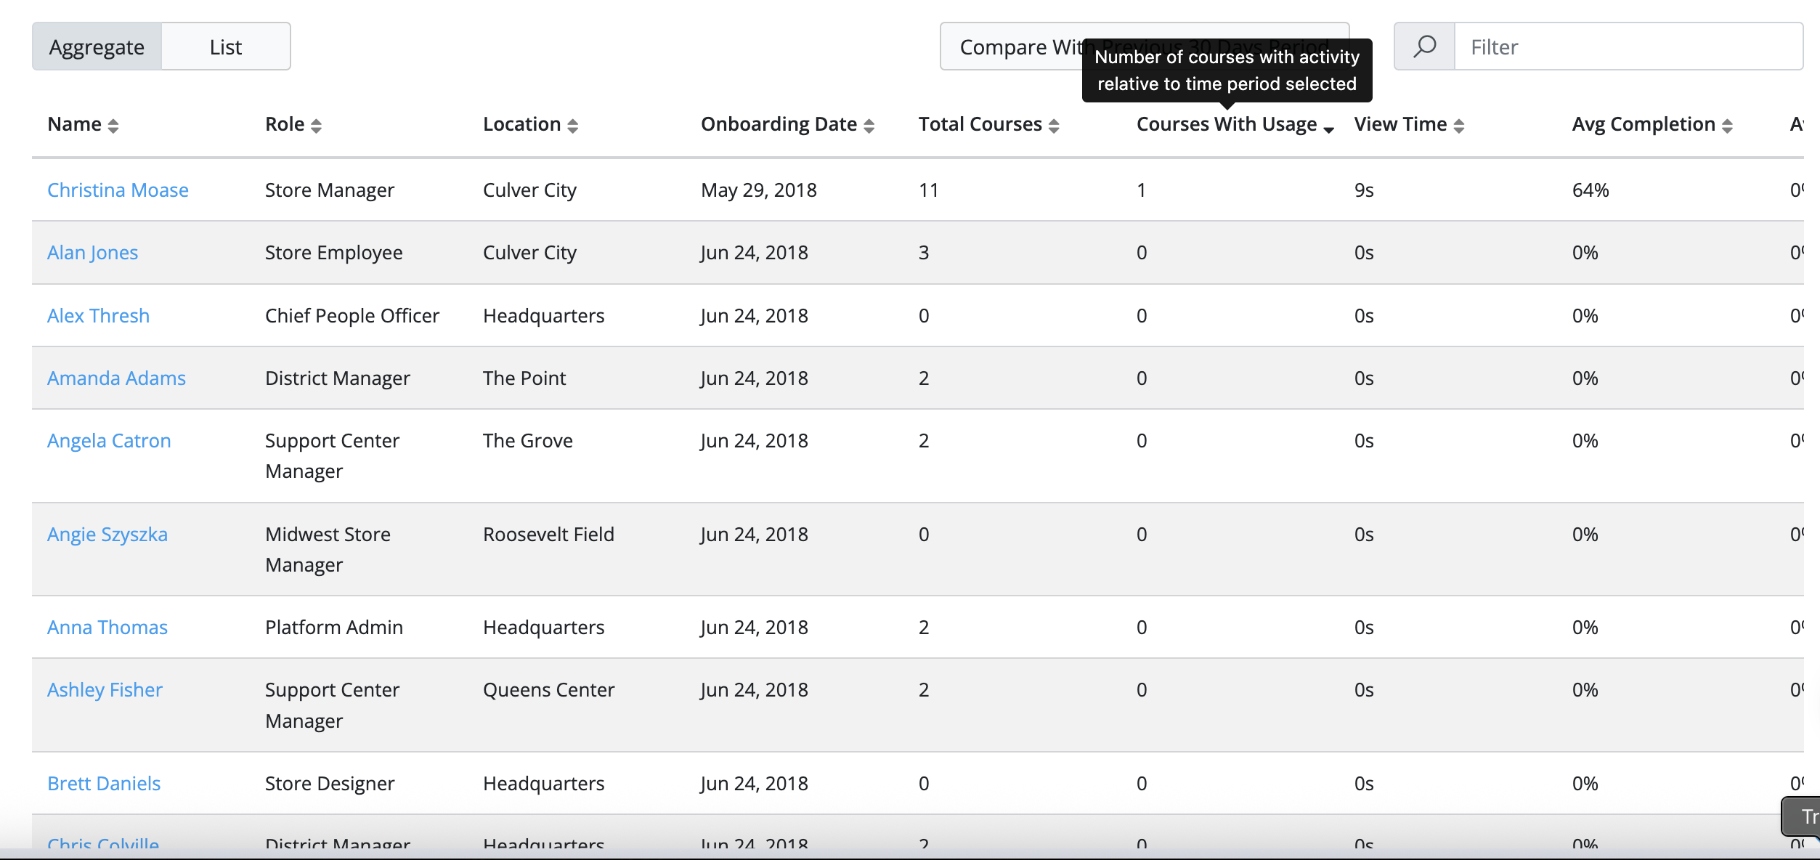Select Ashley Fisher from the list
Viewport: 1820px width, 860px height.
coord(105,689)
